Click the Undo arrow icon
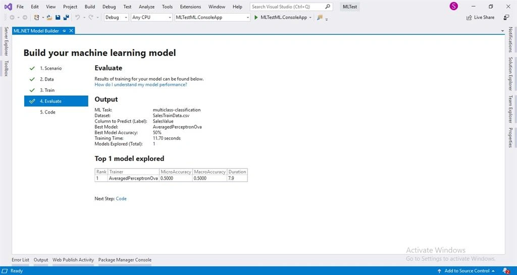Screen dimensions: 517x275 point(77,18)
